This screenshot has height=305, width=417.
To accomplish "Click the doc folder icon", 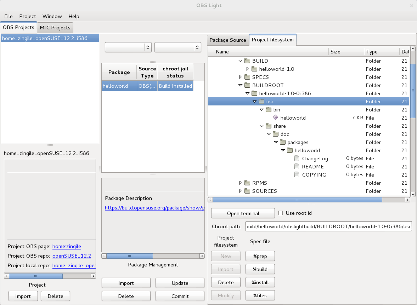I will (276, 134).
